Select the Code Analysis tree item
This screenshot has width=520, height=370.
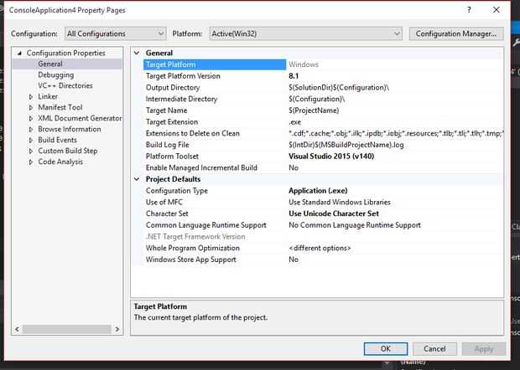coord(60,162)
